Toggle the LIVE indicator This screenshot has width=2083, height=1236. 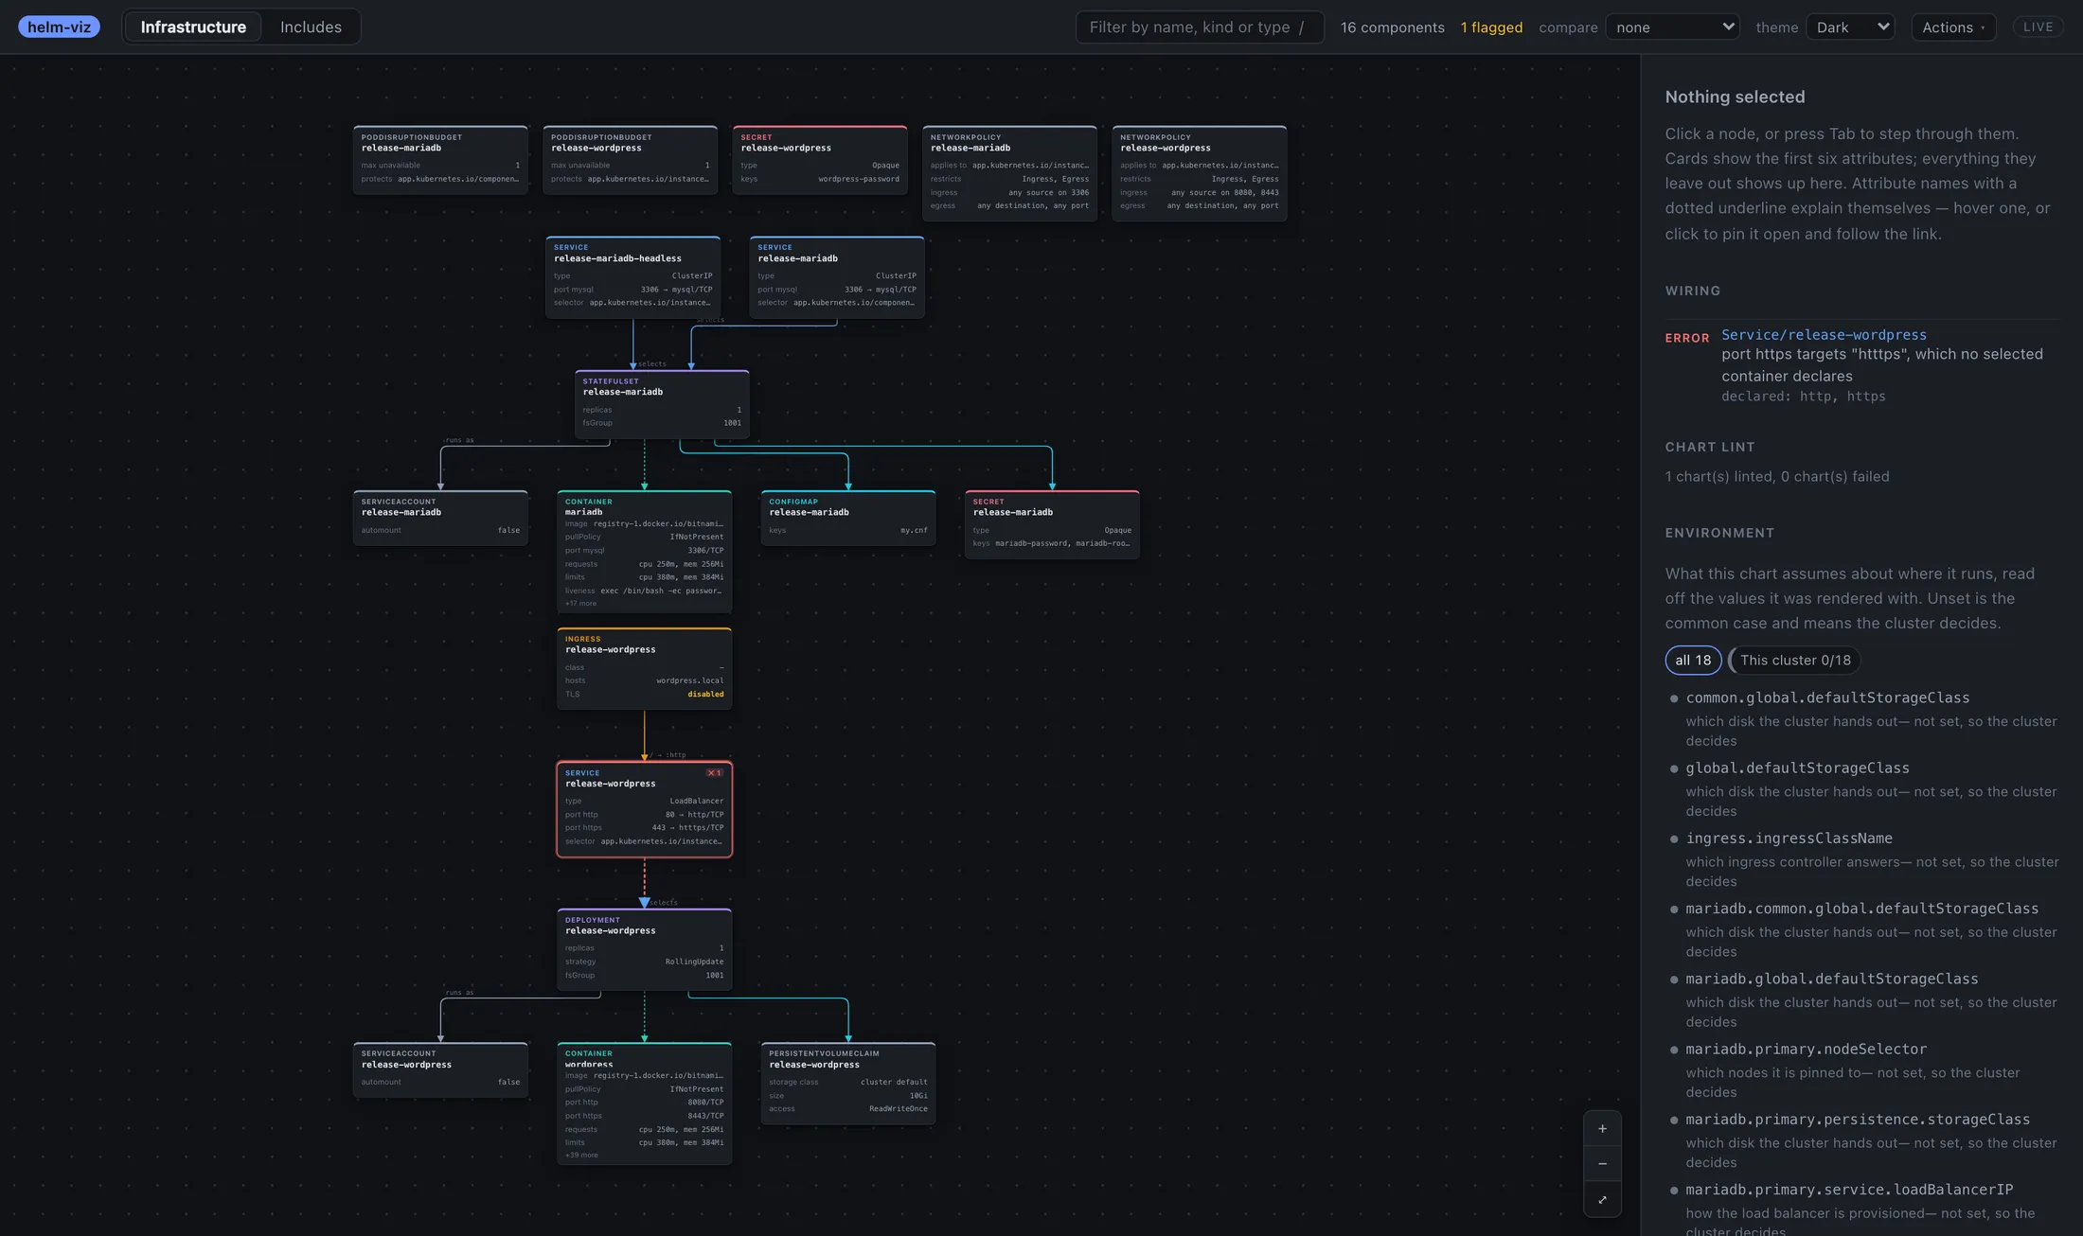click(x=2038, y=26)
